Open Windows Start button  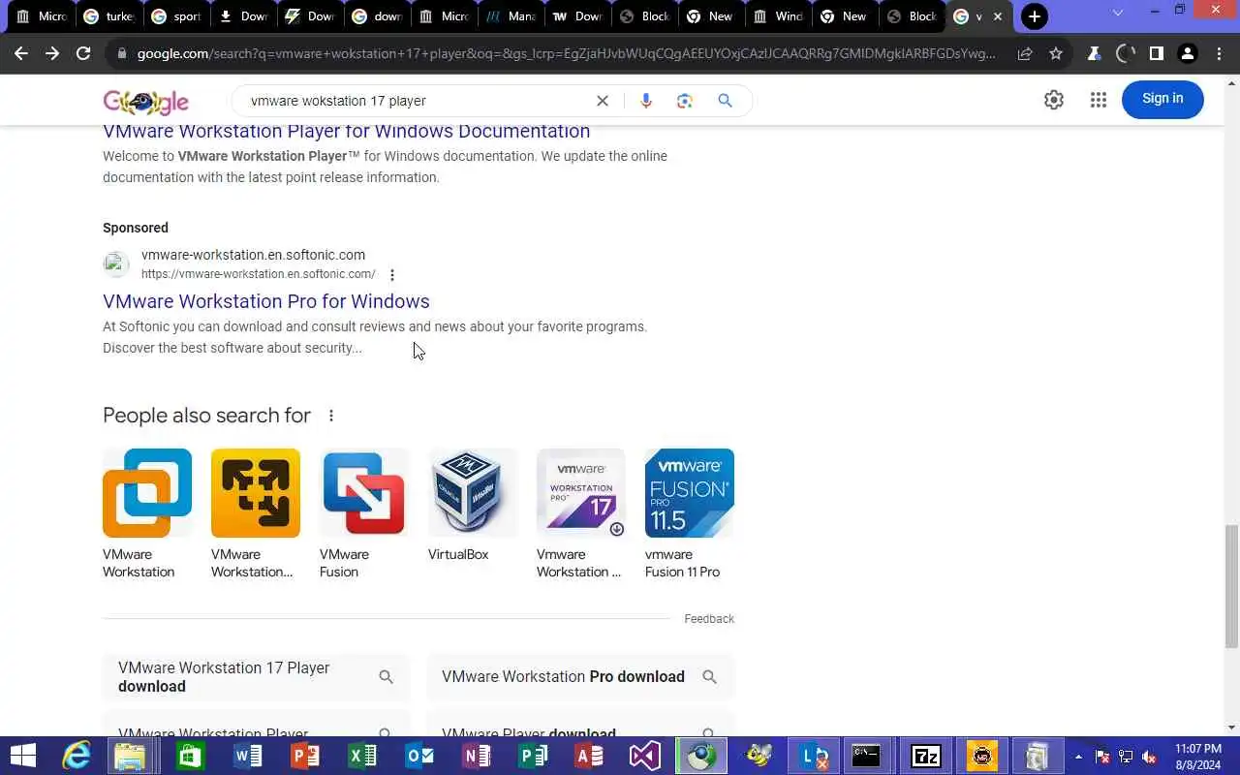(x=21, y=756)
